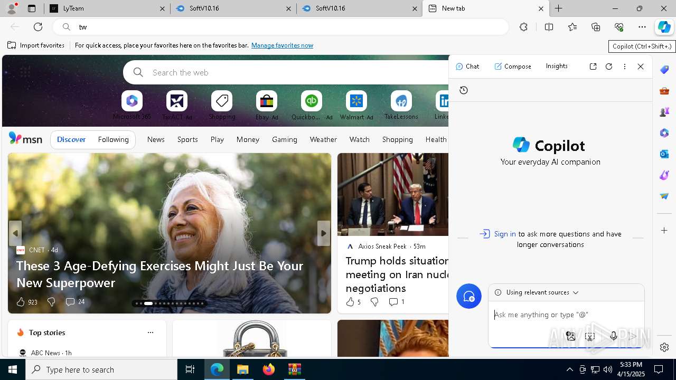Open browser Extensions icon
This screenshot has width=676, height=380.
(x=523, y=27)
